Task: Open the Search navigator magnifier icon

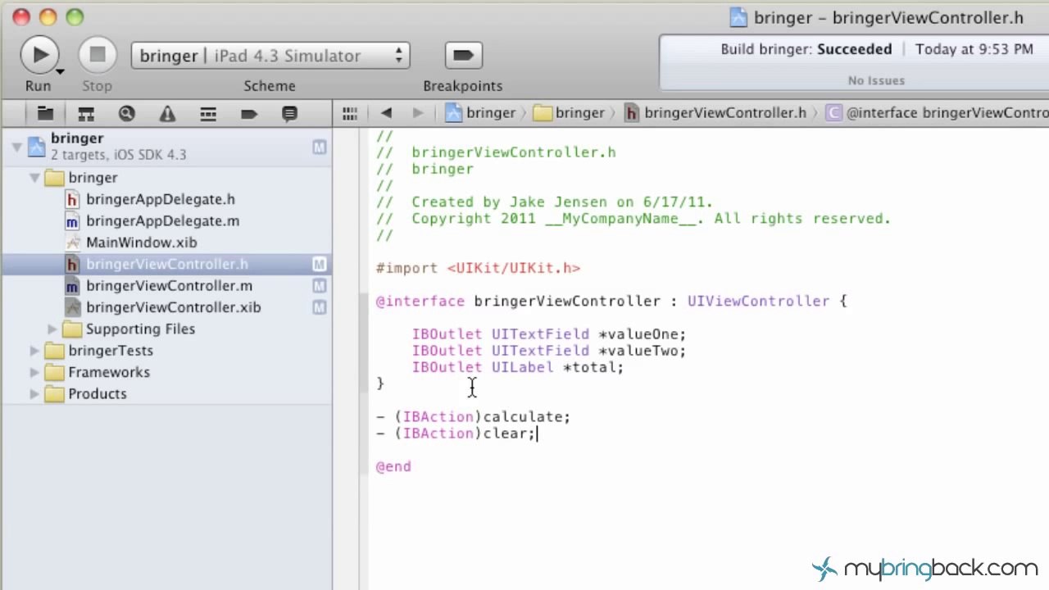Action: pos(126,114)
